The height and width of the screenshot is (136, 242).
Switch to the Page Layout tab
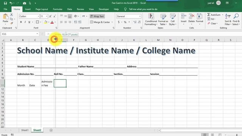tap(42, 9)
